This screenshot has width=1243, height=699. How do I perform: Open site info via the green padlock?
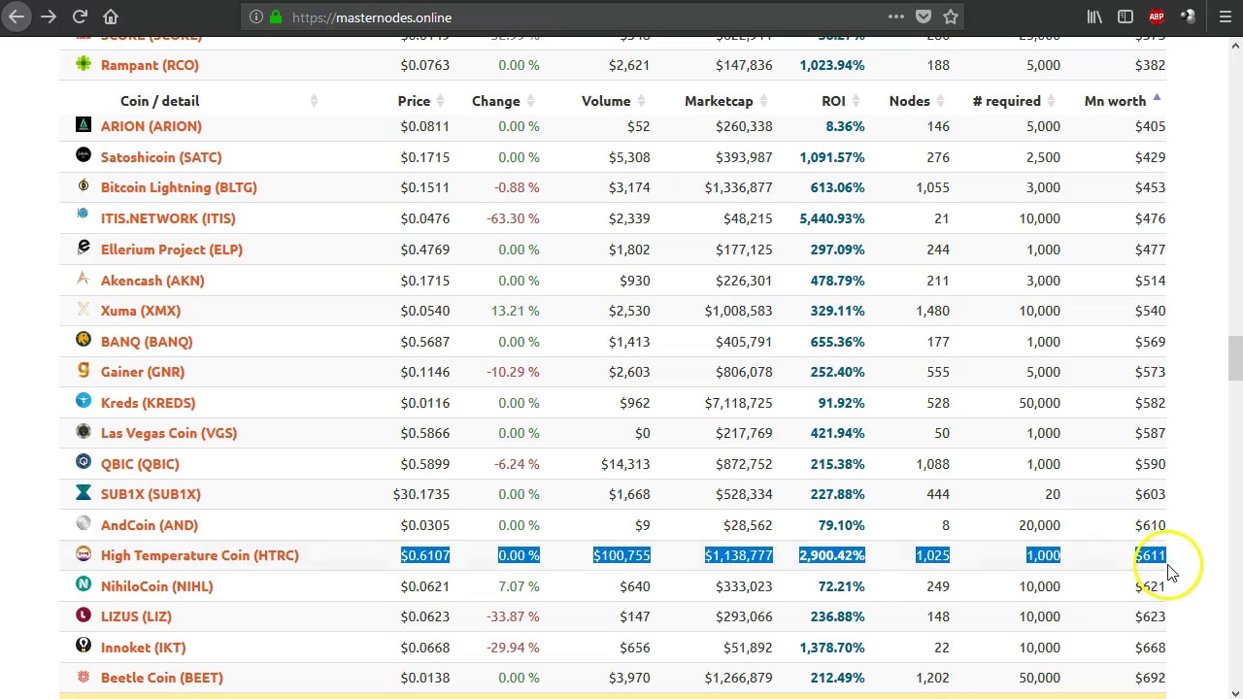click(x=276, y=17)
